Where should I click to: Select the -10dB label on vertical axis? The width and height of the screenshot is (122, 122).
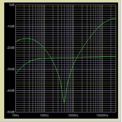pos(10,26)
